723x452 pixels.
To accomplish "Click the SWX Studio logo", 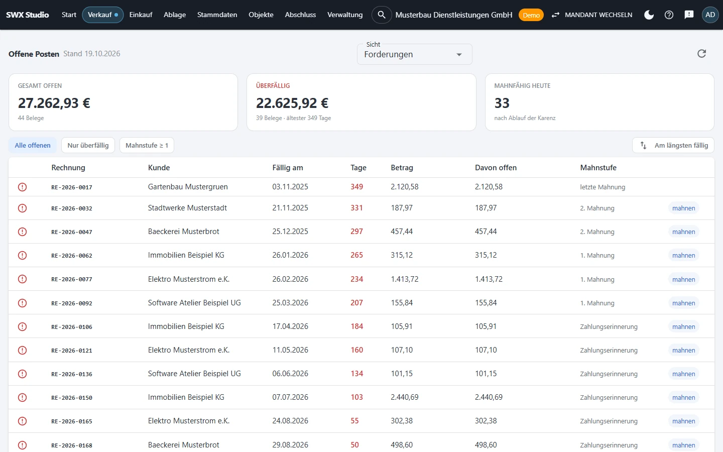I will [x=28, y=15].
